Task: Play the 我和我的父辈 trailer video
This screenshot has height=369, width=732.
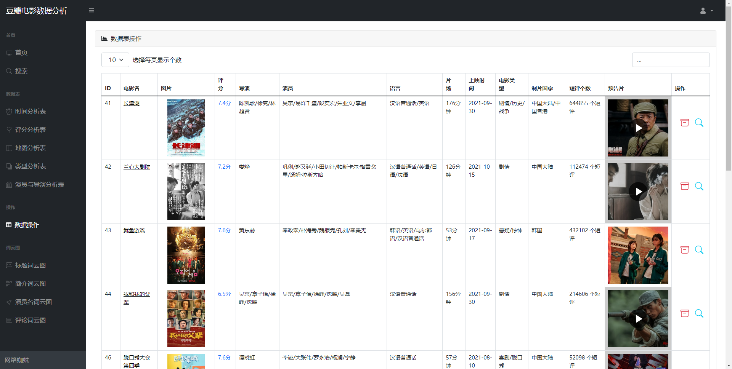Action: click(639, 319)
